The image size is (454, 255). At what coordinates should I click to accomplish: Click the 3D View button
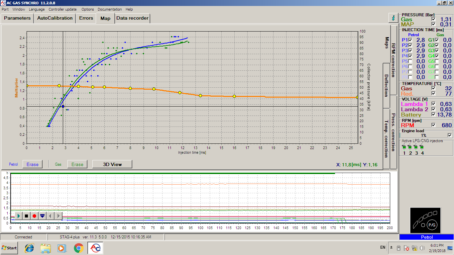point(112,164)
